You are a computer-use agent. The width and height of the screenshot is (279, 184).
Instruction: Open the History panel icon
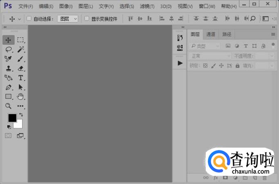point(180,38)
